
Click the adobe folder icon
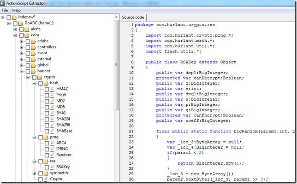(33, 41)
